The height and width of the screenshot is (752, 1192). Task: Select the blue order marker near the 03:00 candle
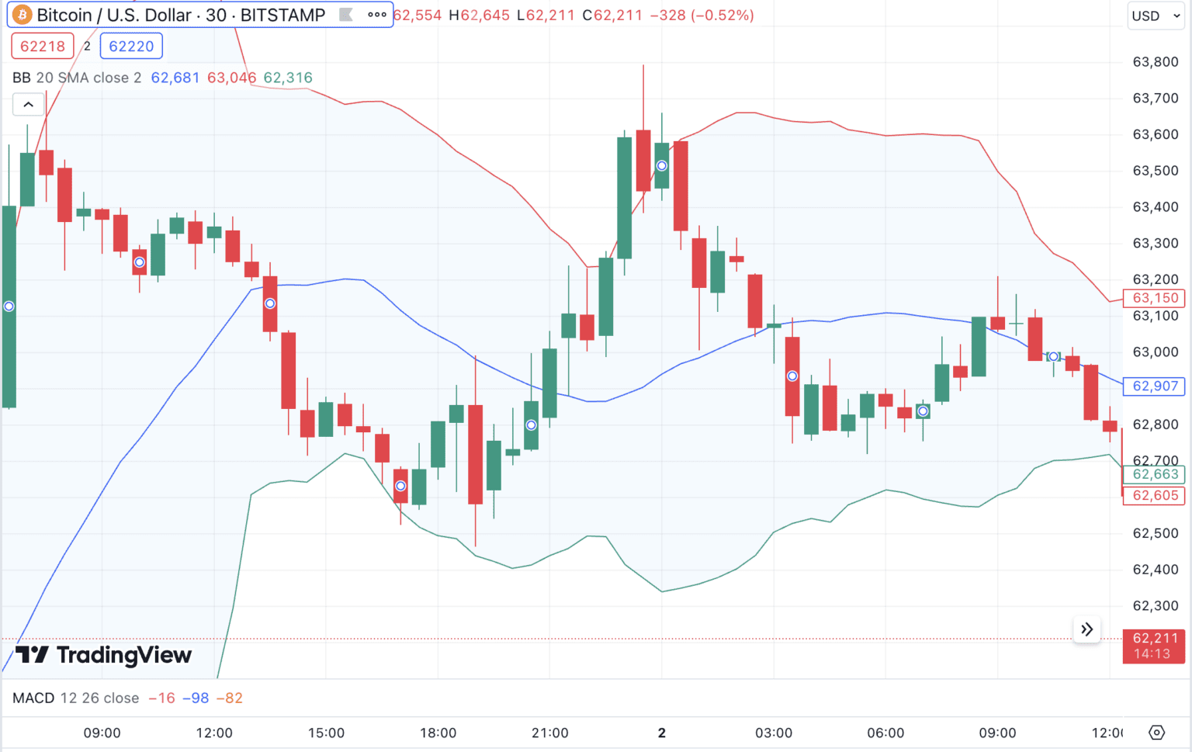point(792,376)
